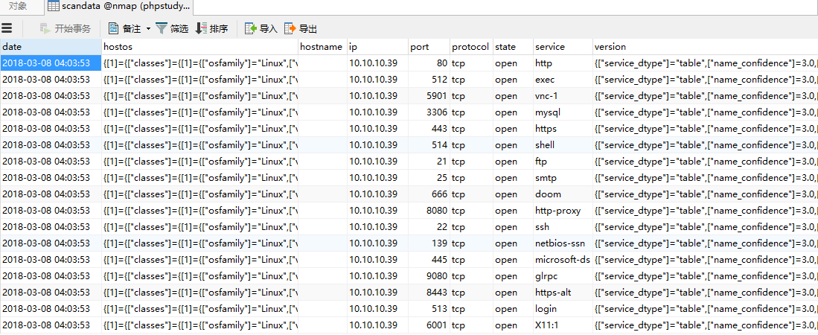Select the cell with service mysql

(x=562, y=112)
